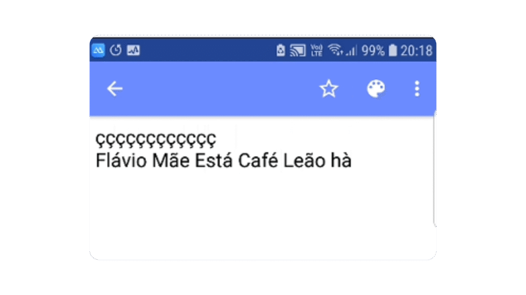Open the color palette for the note
Image resolution: width=526 pixels, height=295 pixels.
(x=375, y=89)
